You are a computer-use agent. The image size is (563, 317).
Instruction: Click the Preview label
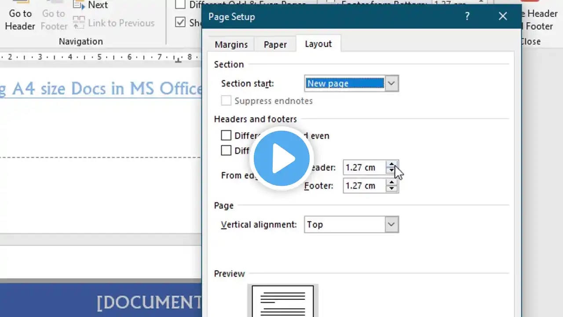(x=229, y=274)
